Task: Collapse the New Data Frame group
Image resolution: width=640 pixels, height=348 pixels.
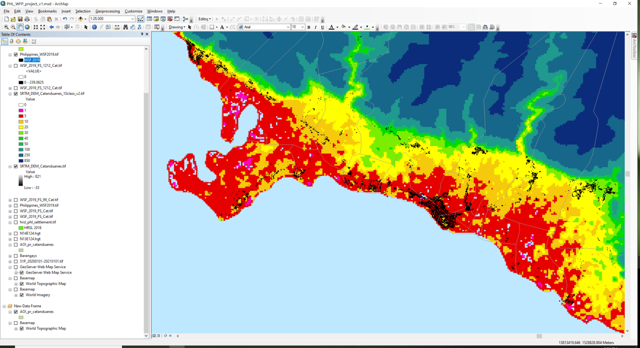Action: [4, 306]
